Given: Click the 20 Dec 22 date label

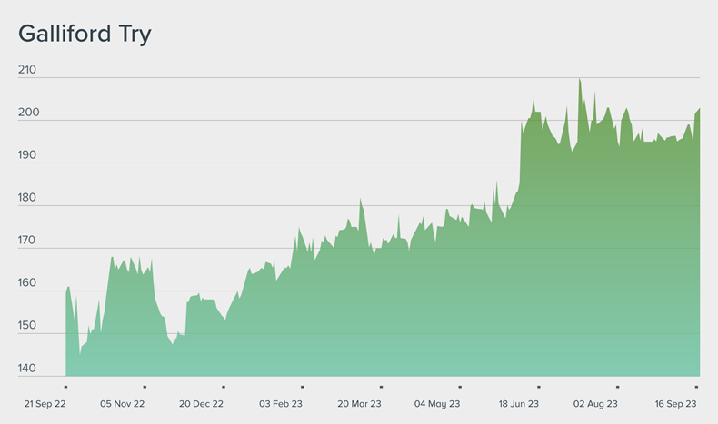Looking at the screenshot, I should click(202, 404).
